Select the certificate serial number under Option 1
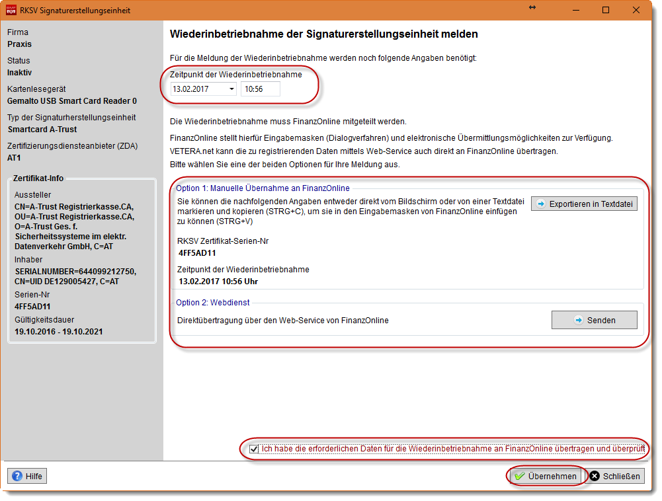The image size is (662, 501). 198,252
